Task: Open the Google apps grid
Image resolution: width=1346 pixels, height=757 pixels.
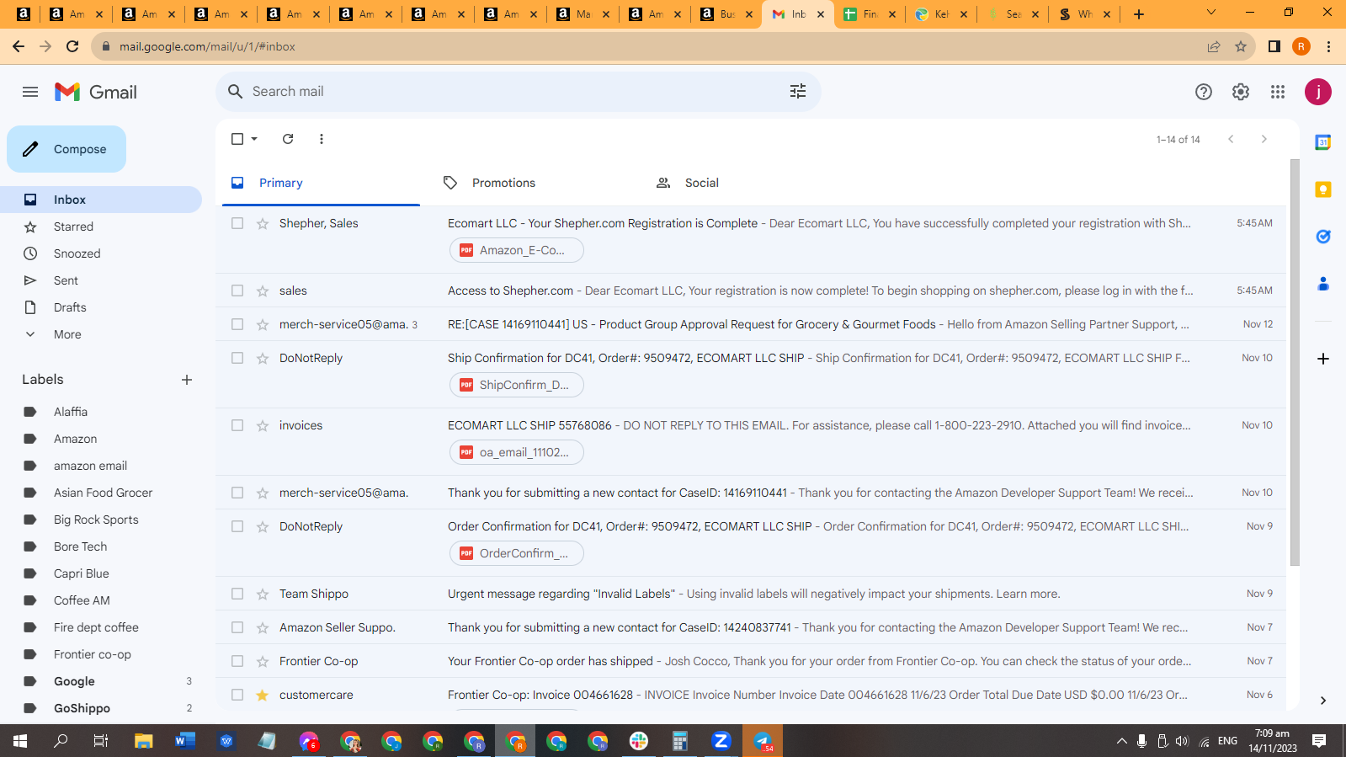Action: (x=1278, y=92)
